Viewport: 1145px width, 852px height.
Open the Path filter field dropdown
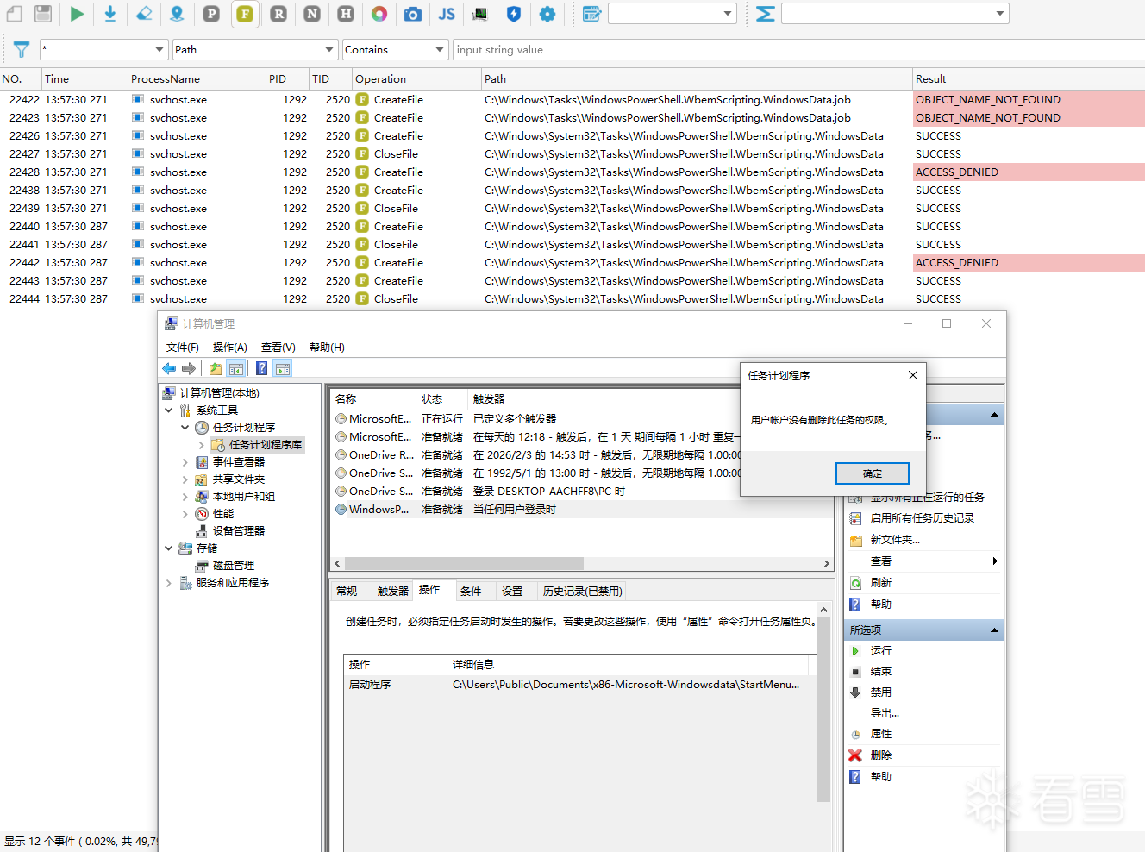[x=329, y=50]
